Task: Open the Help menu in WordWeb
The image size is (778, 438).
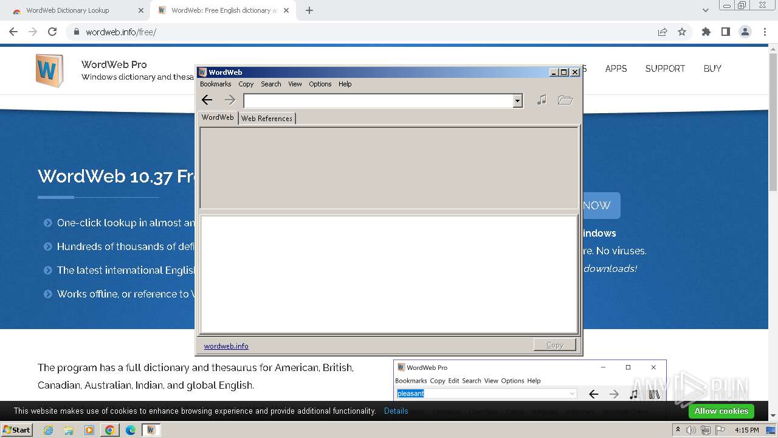Action: [345, 84]
